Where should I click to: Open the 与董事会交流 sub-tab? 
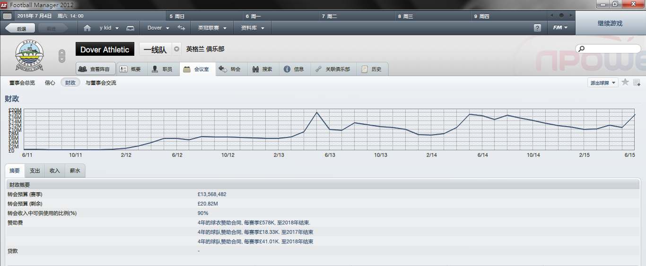(x=101, y=83)
